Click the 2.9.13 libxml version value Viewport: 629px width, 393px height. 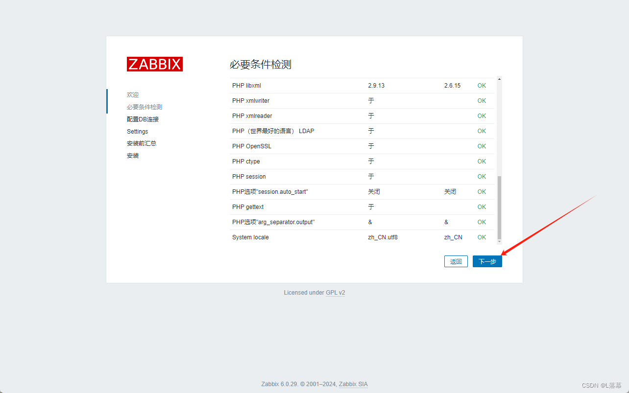[376, 86]
